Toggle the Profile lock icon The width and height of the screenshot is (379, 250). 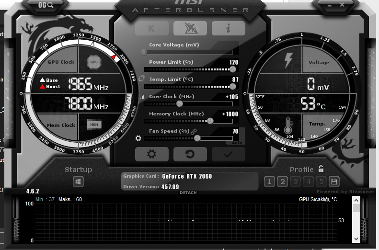(321, 169)
